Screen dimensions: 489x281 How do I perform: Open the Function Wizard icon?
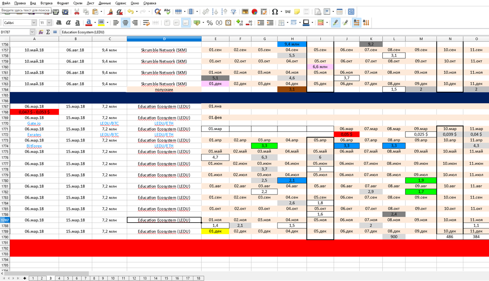click(x=41, y=32)
